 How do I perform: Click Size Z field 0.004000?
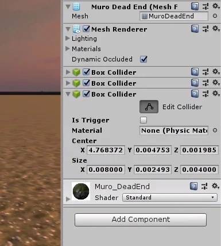pyautogui.click(x=199, y=170)
